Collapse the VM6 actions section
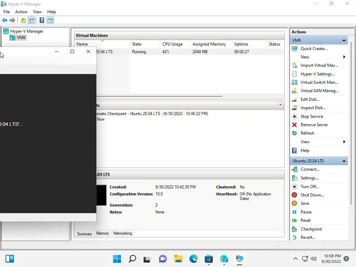Image resolution: width=356 pixels, height=267 pixels. coord(344,40)
